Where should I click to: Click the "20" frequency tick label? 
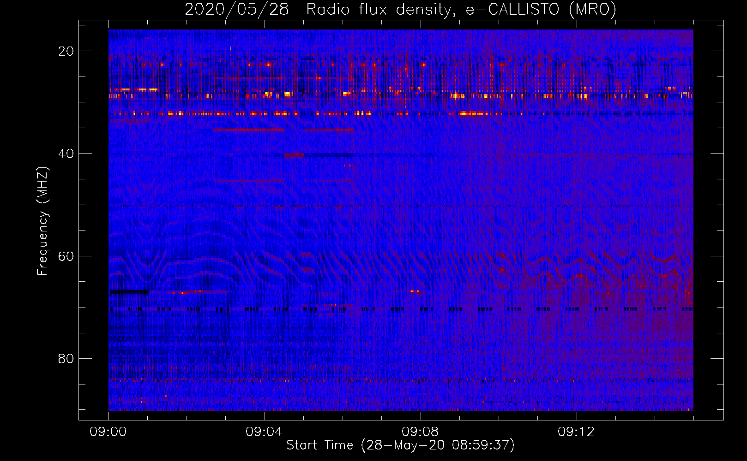[x=66, y=51]
